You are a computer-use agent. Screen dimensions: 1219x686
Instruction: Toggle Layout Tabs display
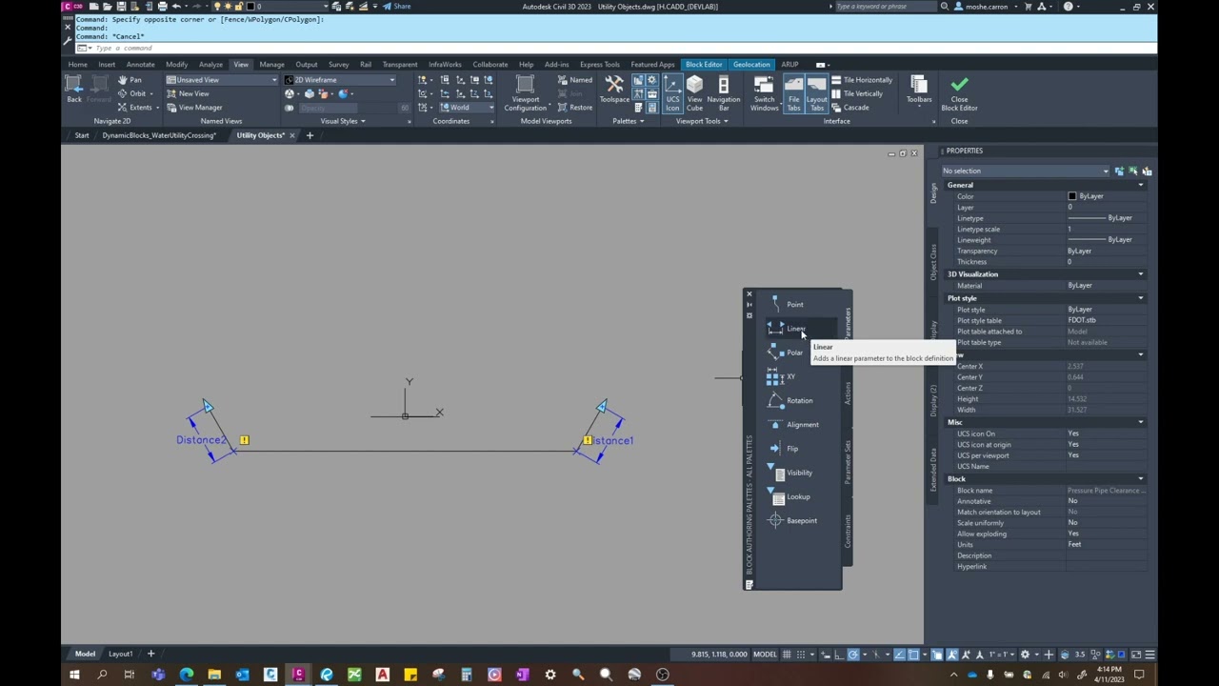coord(816,92)
